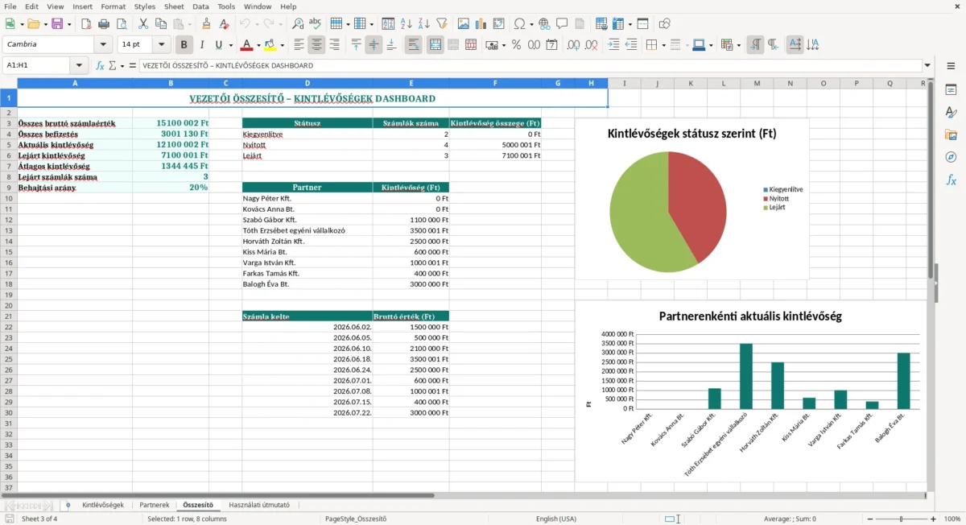966x525 pixels.
Task: Open the Sheet menu
Action: pyautogui.click(x=174, y=6)
